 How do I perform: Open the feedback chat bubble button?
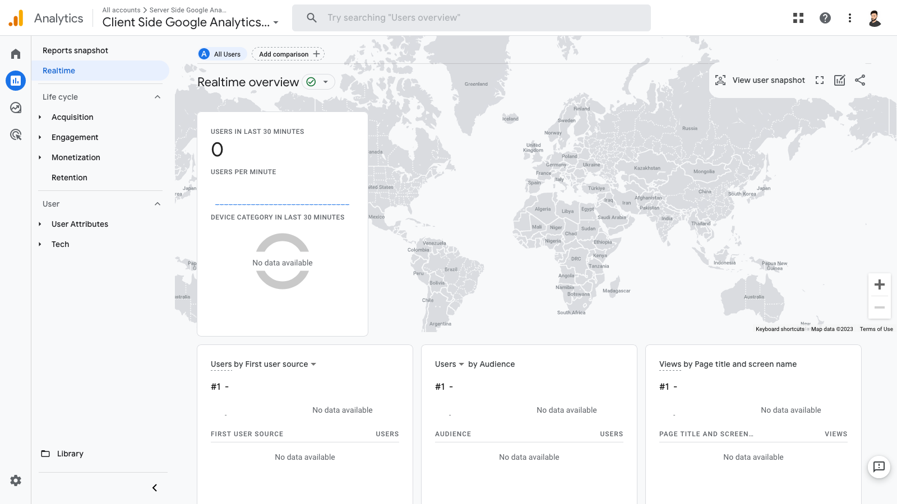click(x=879, y=466)
